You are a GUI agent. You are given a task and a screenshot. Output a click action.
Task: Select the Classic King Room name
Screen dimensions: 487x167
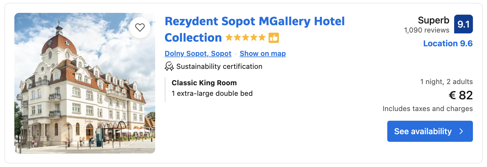[x=204, y=83]
